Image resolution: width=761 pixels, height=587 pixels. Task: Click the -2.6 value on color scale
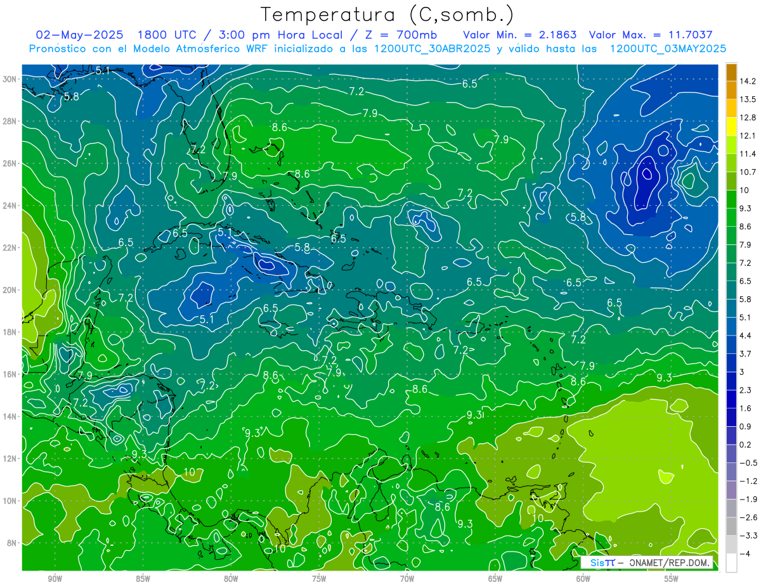tap(748, 517)
